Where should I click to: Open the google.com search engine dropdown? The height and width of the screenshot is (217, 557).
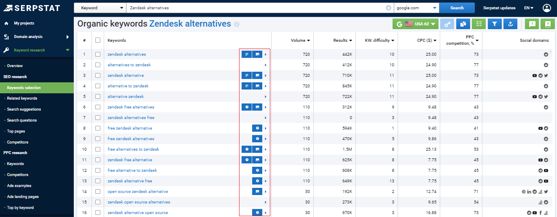point(416,8)
